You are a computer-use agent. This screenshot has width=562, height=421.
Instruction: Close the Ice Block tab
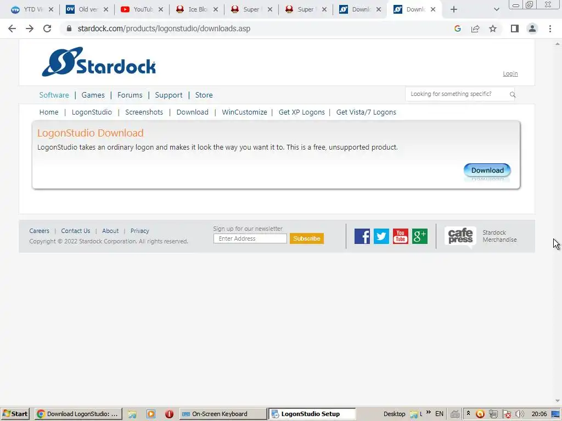pos(215,9)
